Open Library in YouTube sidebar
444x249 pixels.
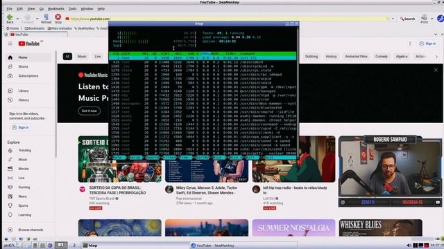pos(28,91)
